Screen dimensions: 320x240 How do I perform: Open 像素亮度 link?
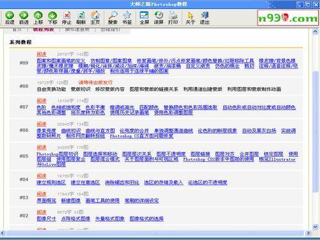(46, 131)
